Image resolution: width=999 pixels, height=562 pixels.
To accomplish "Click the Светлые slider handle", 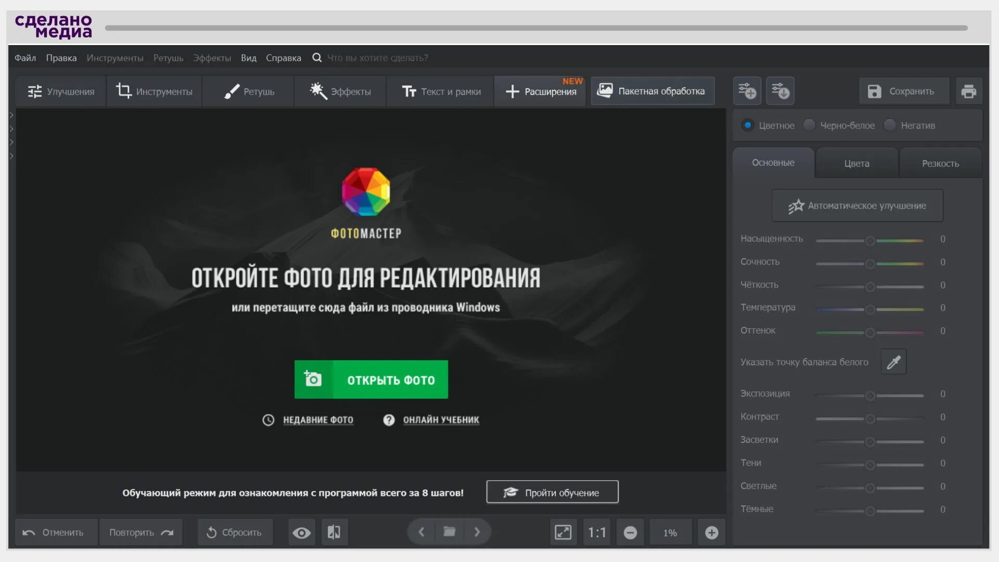I will [x=870, y=488].
